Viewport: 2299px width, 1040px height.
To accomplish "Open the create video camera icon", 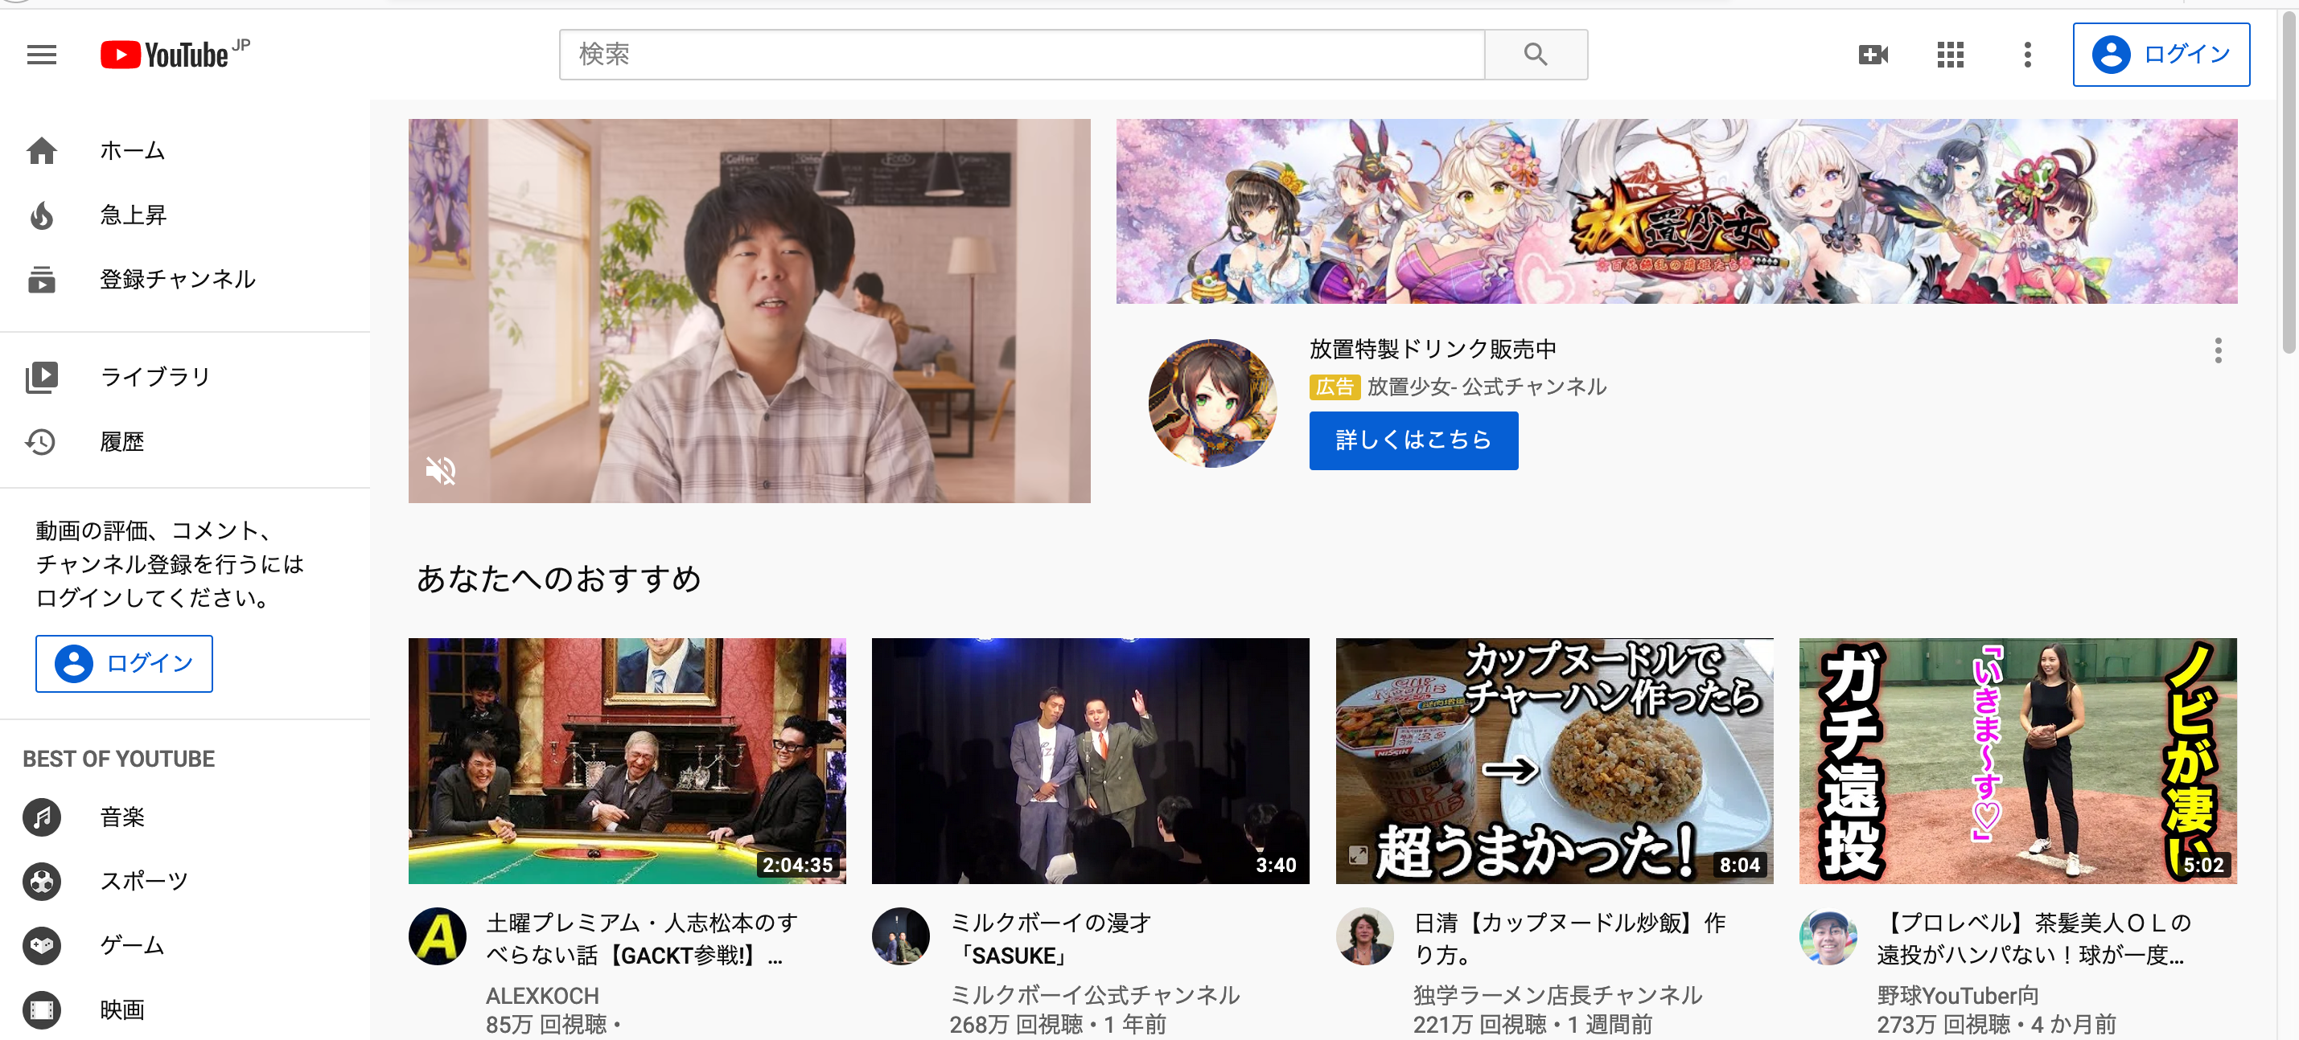I will 1873,55.
